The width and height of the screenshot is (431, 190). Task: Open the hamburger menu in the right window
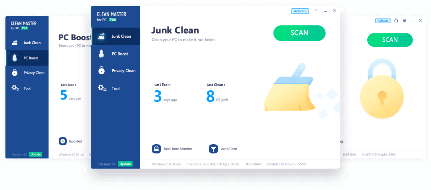tap(405, 21)
